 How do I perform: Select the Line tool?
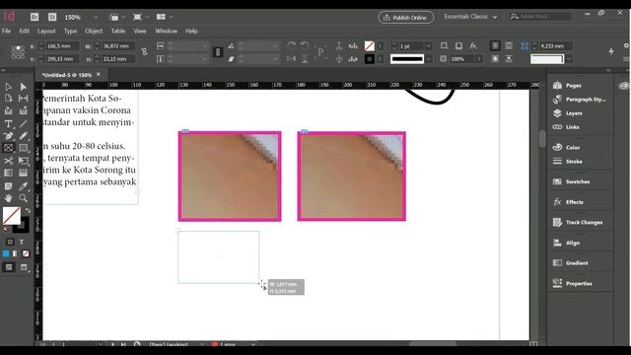24,123
